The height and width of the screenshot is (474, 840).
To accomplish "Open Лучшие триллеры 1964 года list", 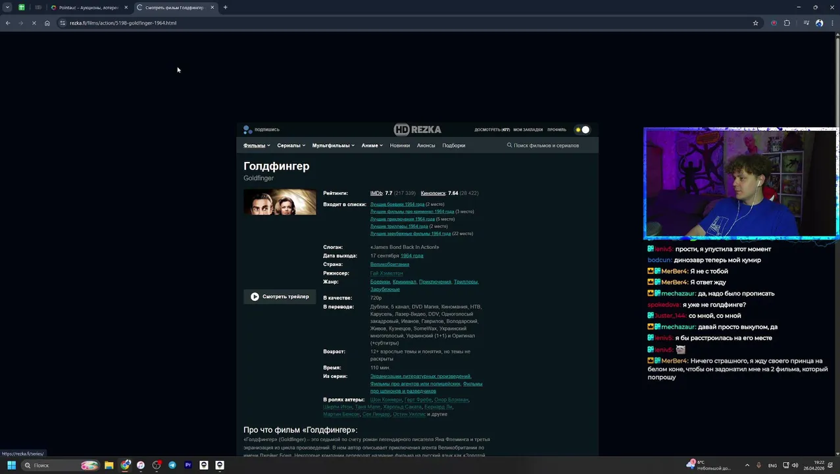I will tap(399, 226).
